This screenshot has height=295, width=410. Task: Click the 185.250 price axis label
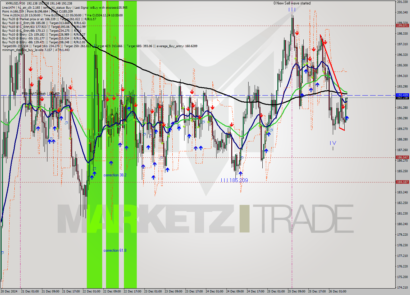coord(402,171)
